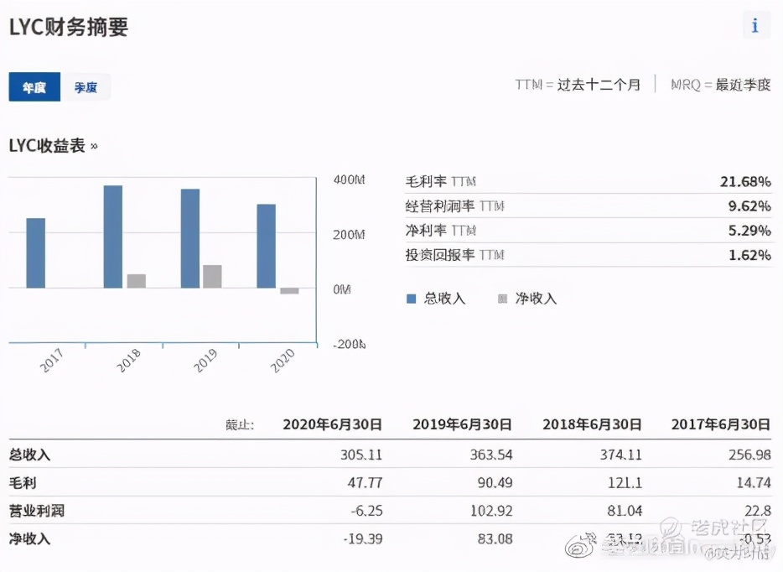Select the 2020年6月30日 column header
The image size is (783, 572).
pyautogui.click(x=333, y=424)
